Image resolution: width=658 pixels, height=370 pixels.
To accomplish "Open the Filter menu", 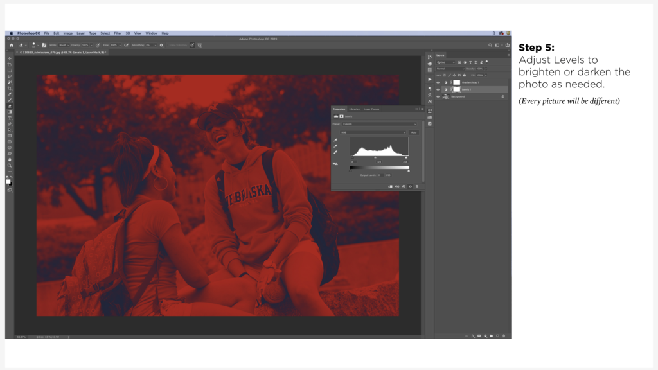I will [118, 33].
